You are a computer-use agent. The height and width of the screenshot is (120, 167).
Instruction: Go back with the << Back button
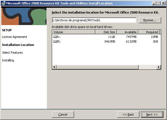pos(128,114)
